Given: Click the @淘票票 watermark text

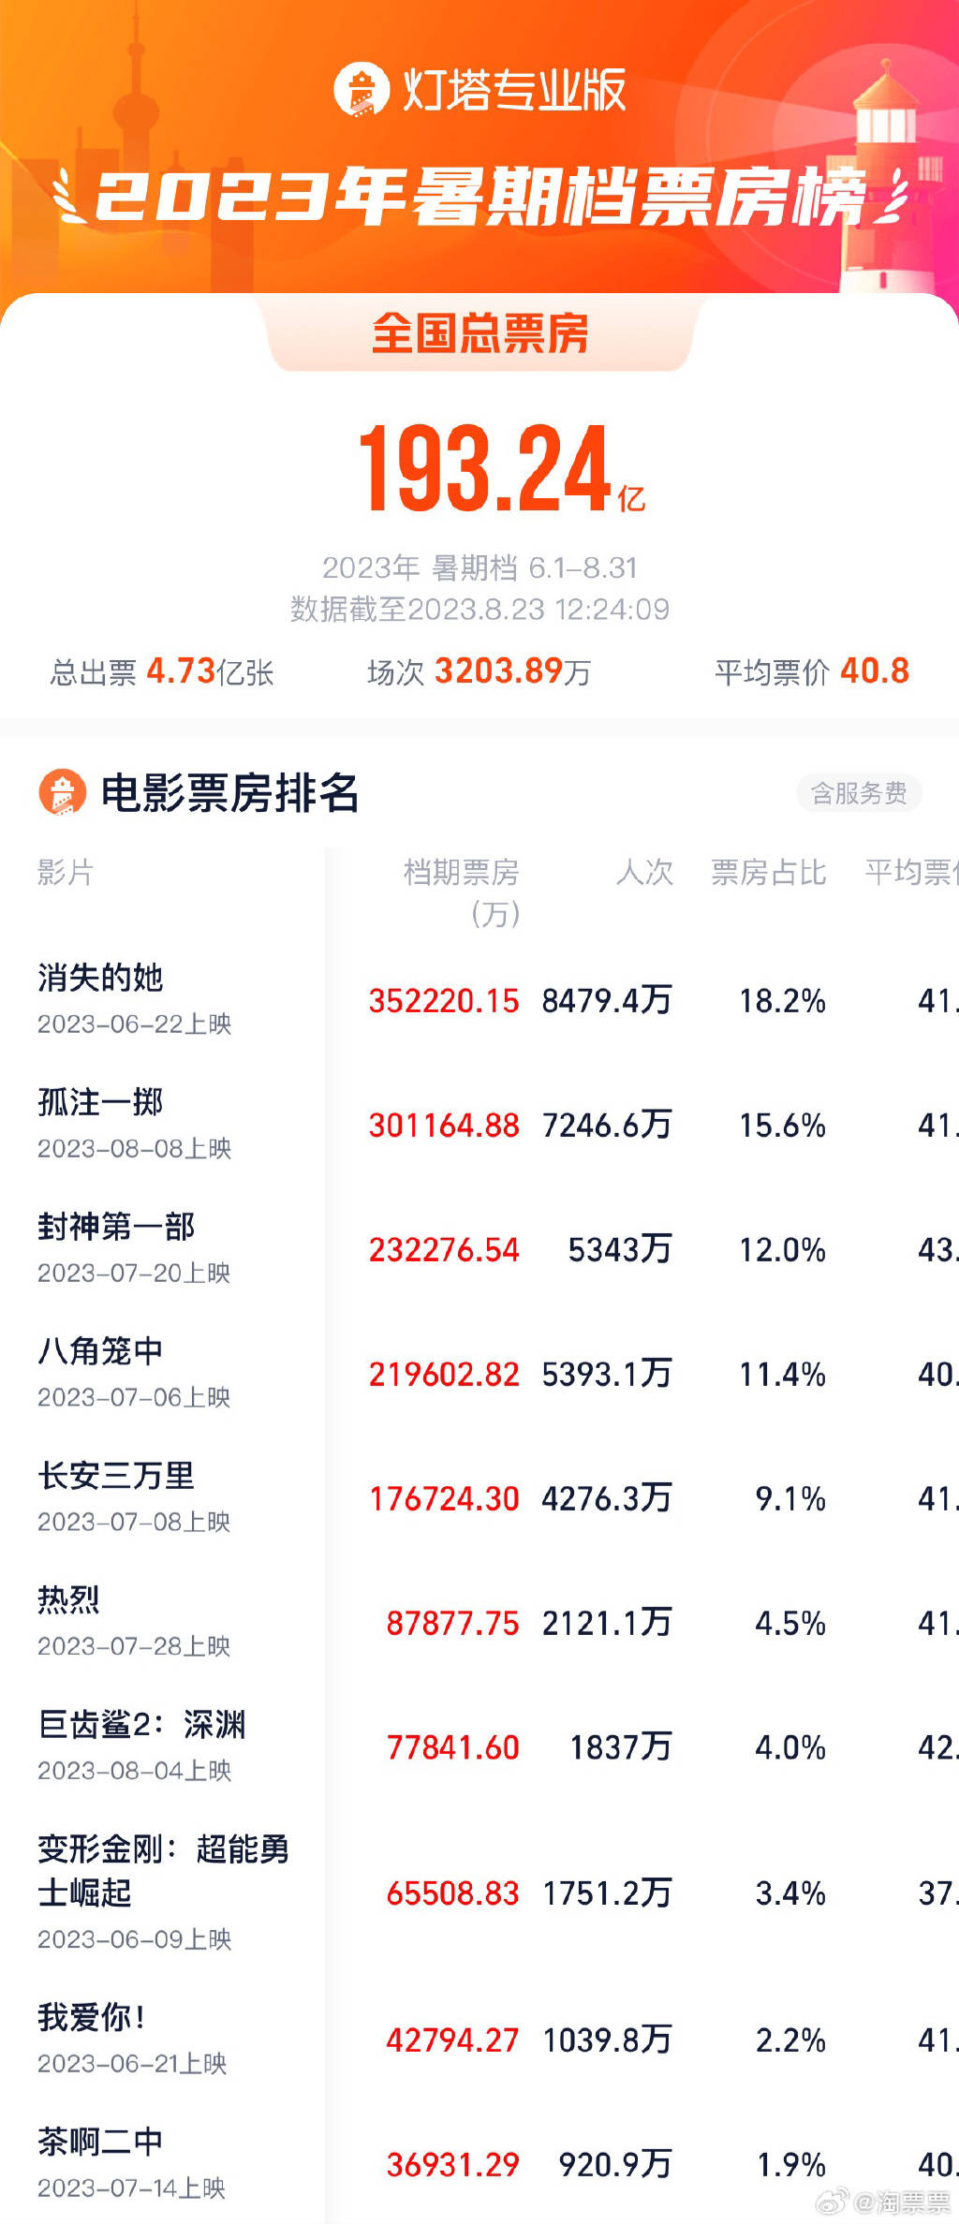Looking at the screenshot, I should coord(904,2202).
